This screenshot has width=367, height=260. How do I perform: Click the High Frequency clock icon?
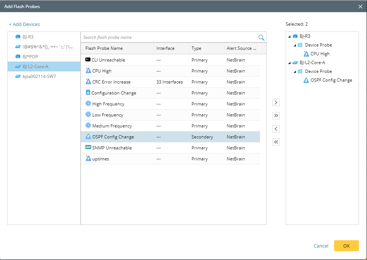tap(88, 103)
